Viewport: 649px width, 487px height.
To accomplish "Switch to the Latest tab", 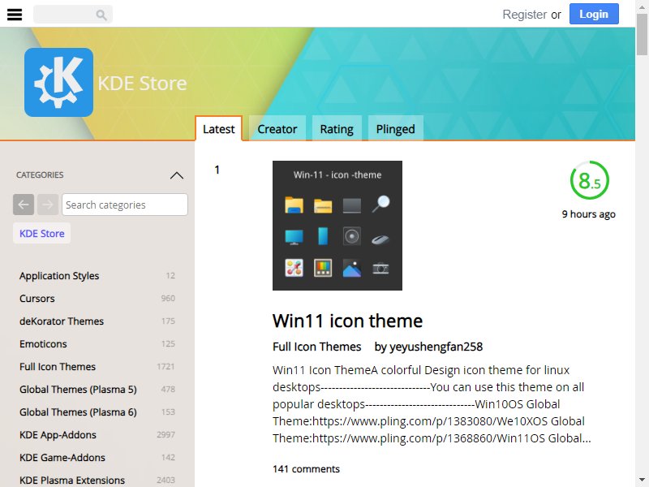I will coord(218,129).
